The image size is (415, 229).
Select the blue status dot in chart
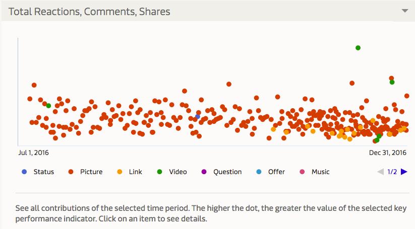tap(198, 116)
